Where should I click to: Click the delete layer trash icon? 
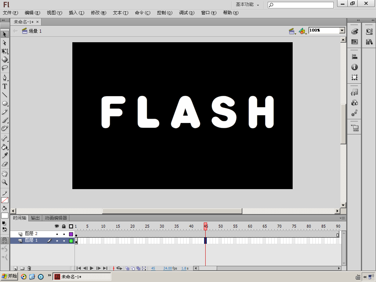(29, 268)
